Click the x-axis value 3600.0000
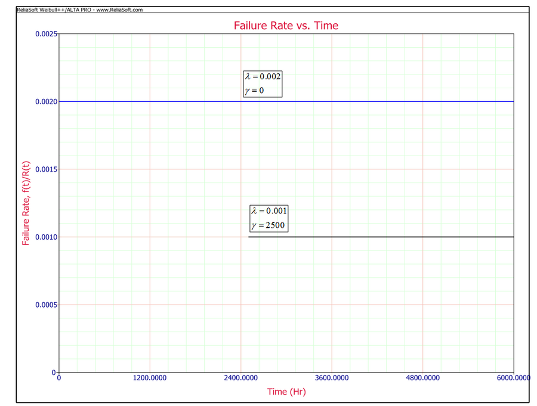 click(332, 378)
